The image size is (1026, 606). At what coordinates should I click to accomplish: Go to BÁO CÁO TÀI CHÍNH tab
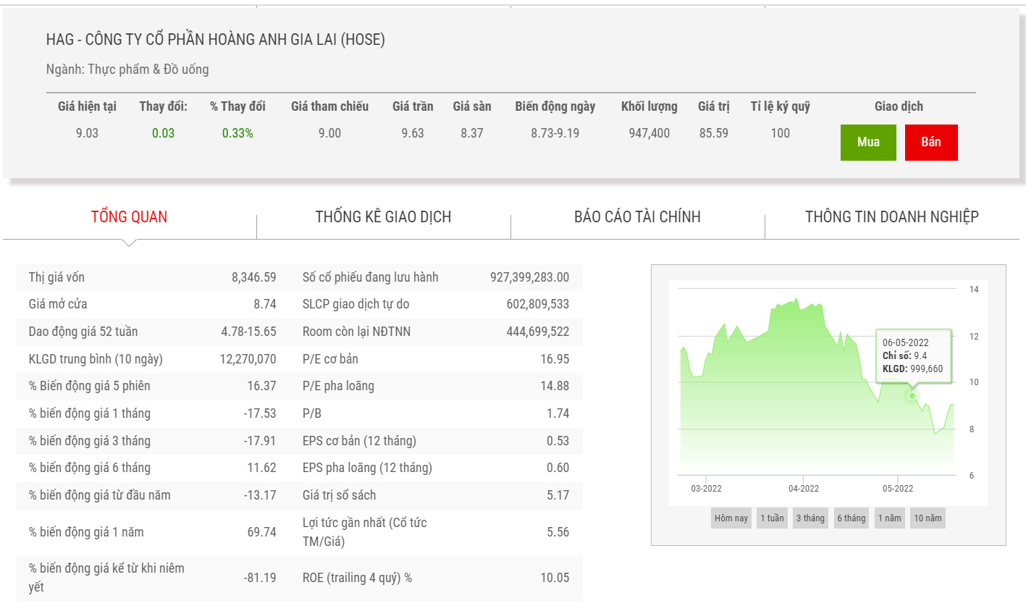[637, 216]
